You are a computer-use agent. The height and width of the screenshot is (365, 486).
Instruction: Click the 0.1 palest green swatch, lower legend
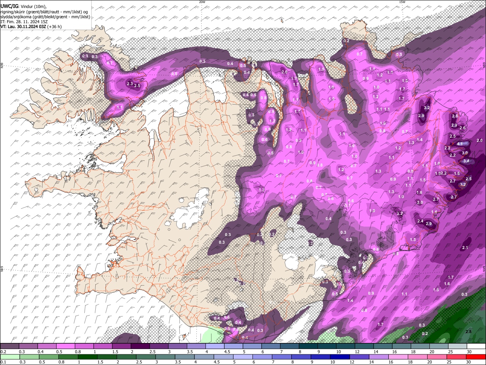[10, 357]
